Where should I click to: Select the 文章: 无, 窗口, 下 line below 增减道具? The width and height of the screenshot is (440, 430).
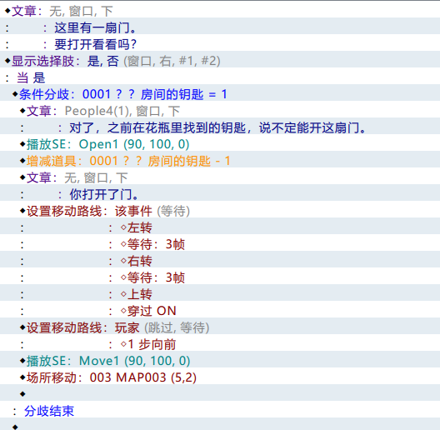220,176
